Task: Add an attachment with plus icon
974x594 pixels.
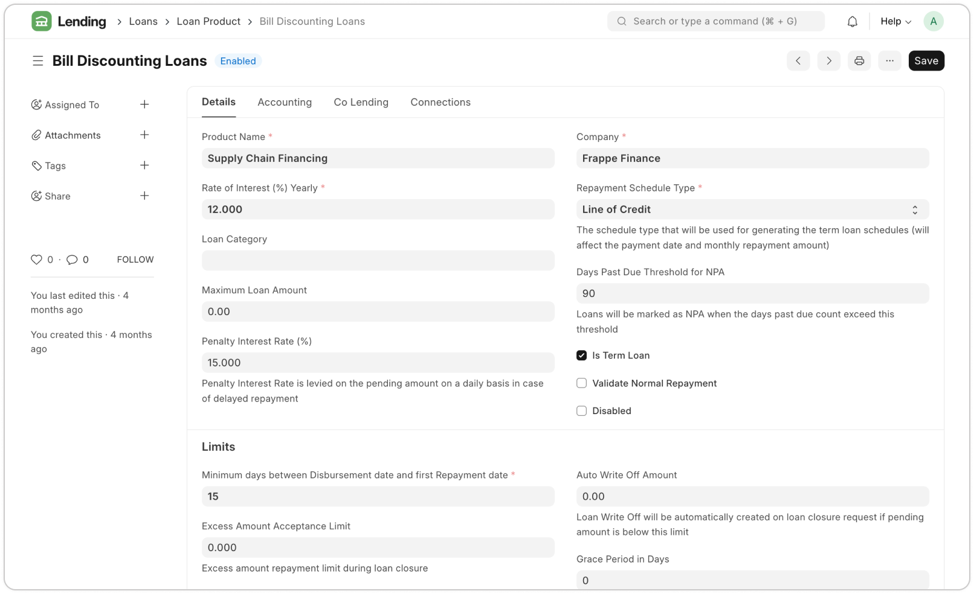Action: (144, 135)
